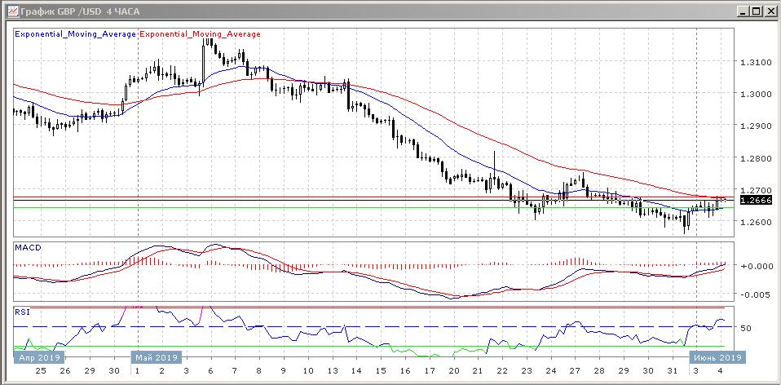Click the MACD +0.000 axis label

click(x=753, y=266)
